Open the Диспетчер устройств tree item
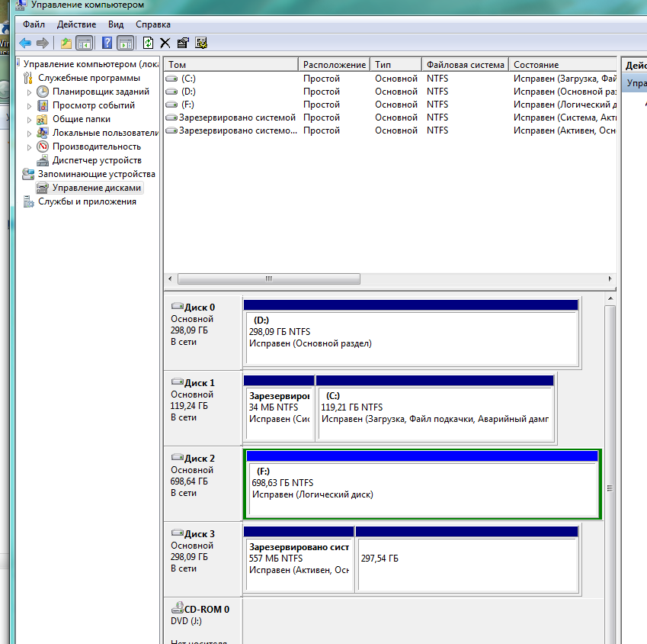 [x=97, y=160]
